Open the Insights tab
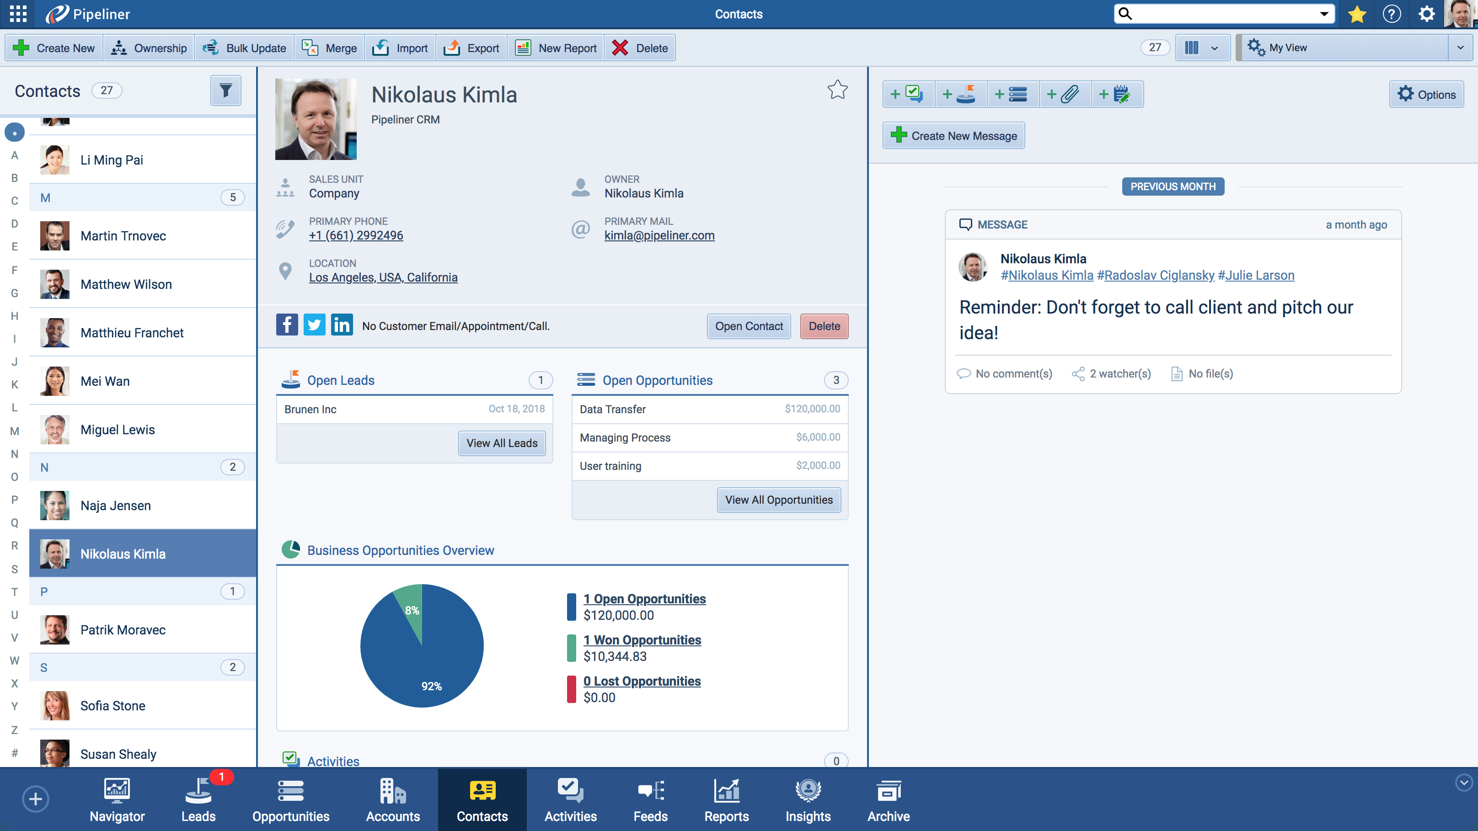The height and width of the screenshot is (831, 1478). [x=807, y=799]
